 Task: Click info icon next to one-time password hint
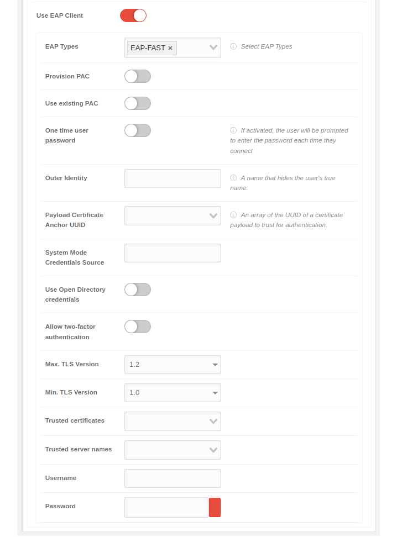click(233, 131)
